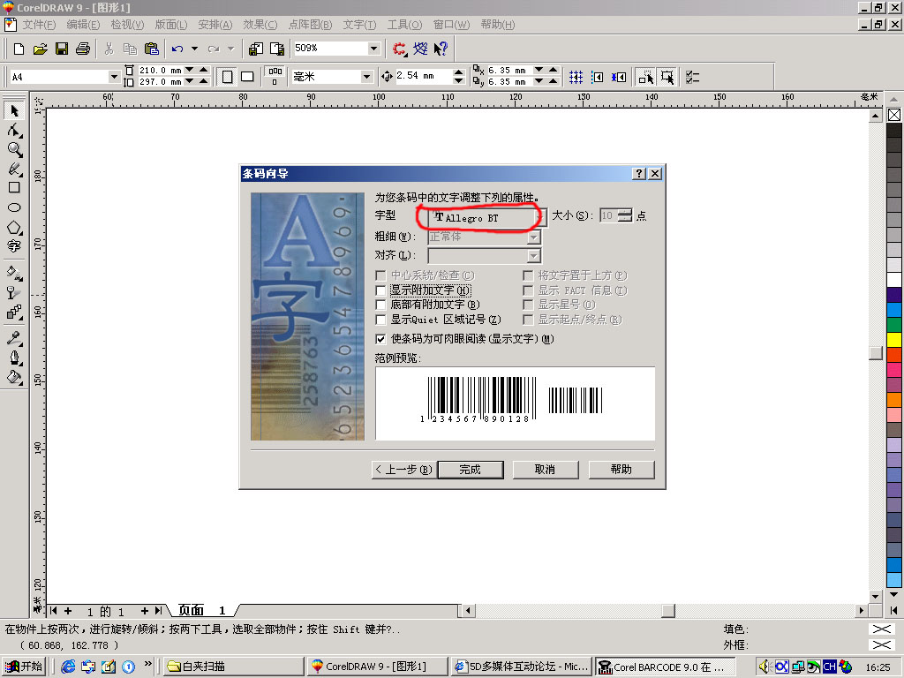Select the Interactive Fill tool
Image resolution: width=904 pixels, height=678 pixels.
coord(14,274)
